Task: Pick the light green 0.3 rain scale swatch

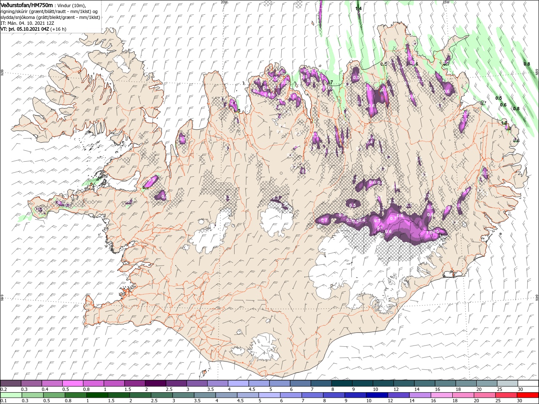Action: (x=32, y=395)
